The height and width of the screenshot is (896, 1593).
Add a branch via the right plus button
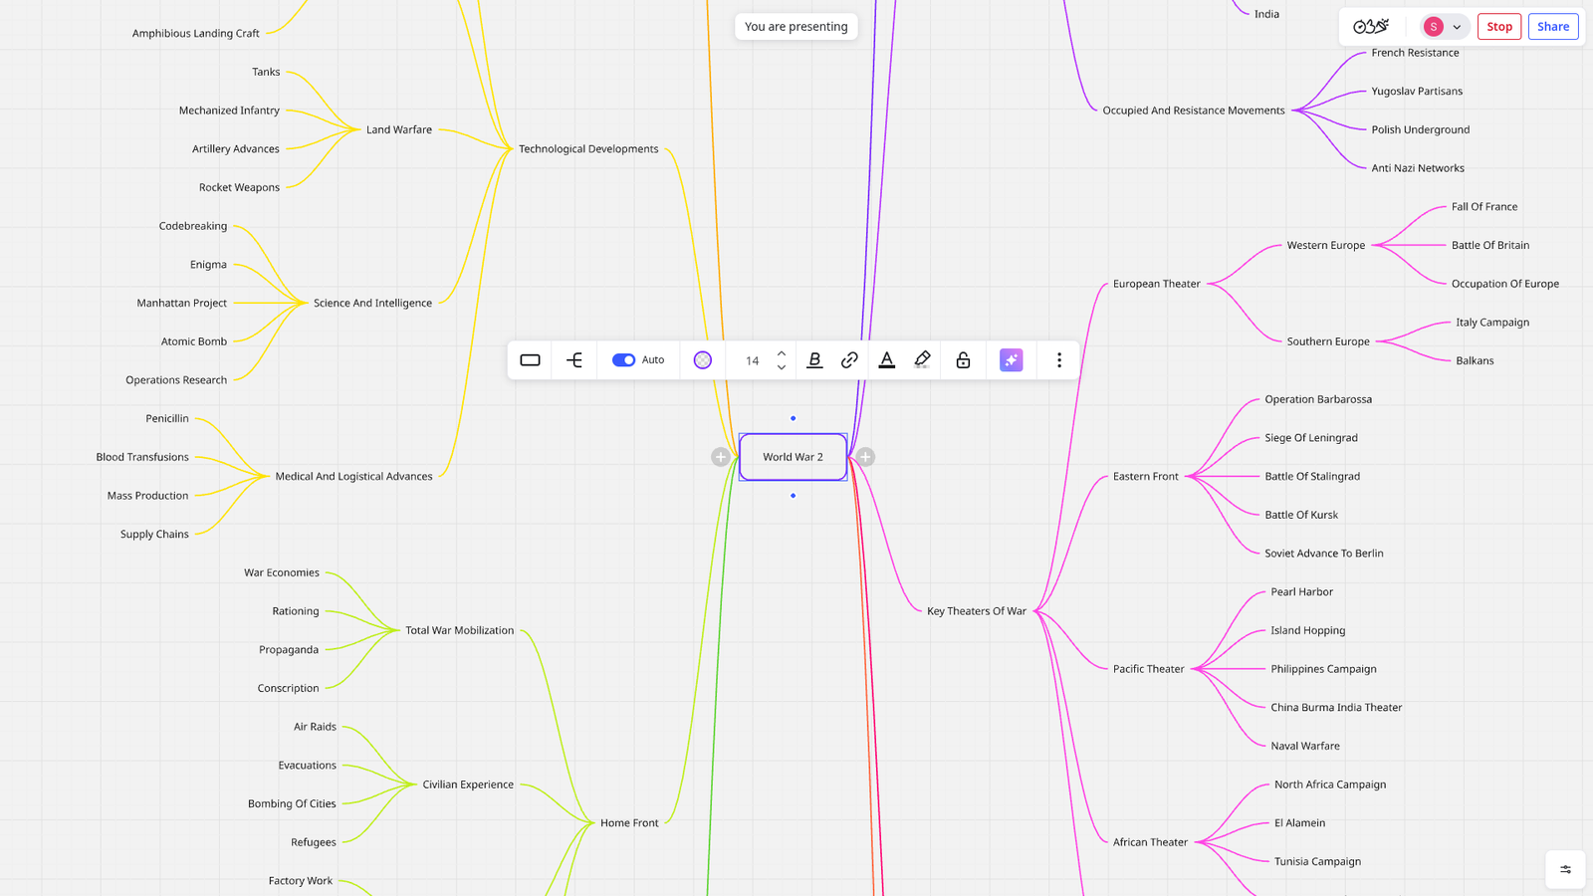865,457
